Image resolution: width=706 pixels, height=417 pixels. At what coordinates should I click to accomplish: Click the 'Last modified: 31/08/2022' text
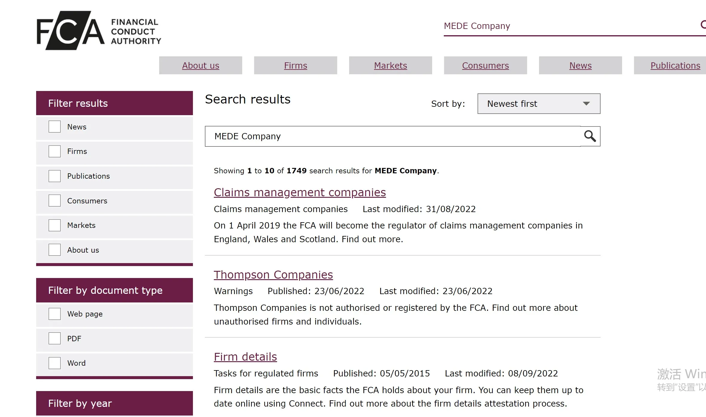pos(419,209)
